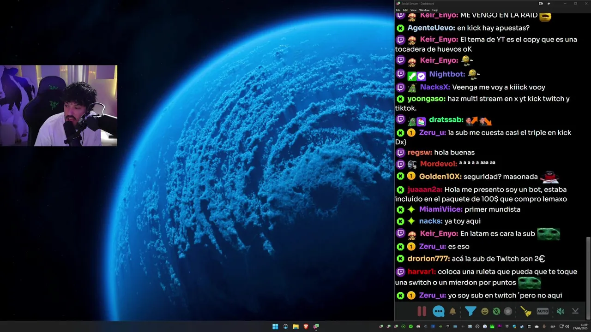Viewport: 591px width, 332px height.
Task: Clear chat with the yellow broom icon
Action: 526,311
